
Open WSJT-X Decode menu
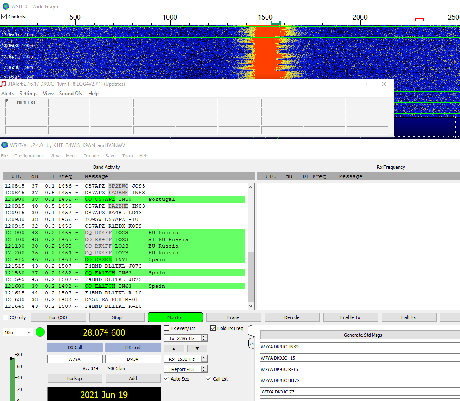tap(91, 156)
